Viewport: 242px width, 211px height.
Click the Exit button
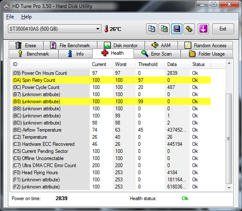point(223,29)
